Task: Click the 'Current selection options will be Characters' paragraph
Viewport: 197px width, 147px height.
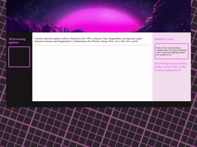Action: point(88,40)
